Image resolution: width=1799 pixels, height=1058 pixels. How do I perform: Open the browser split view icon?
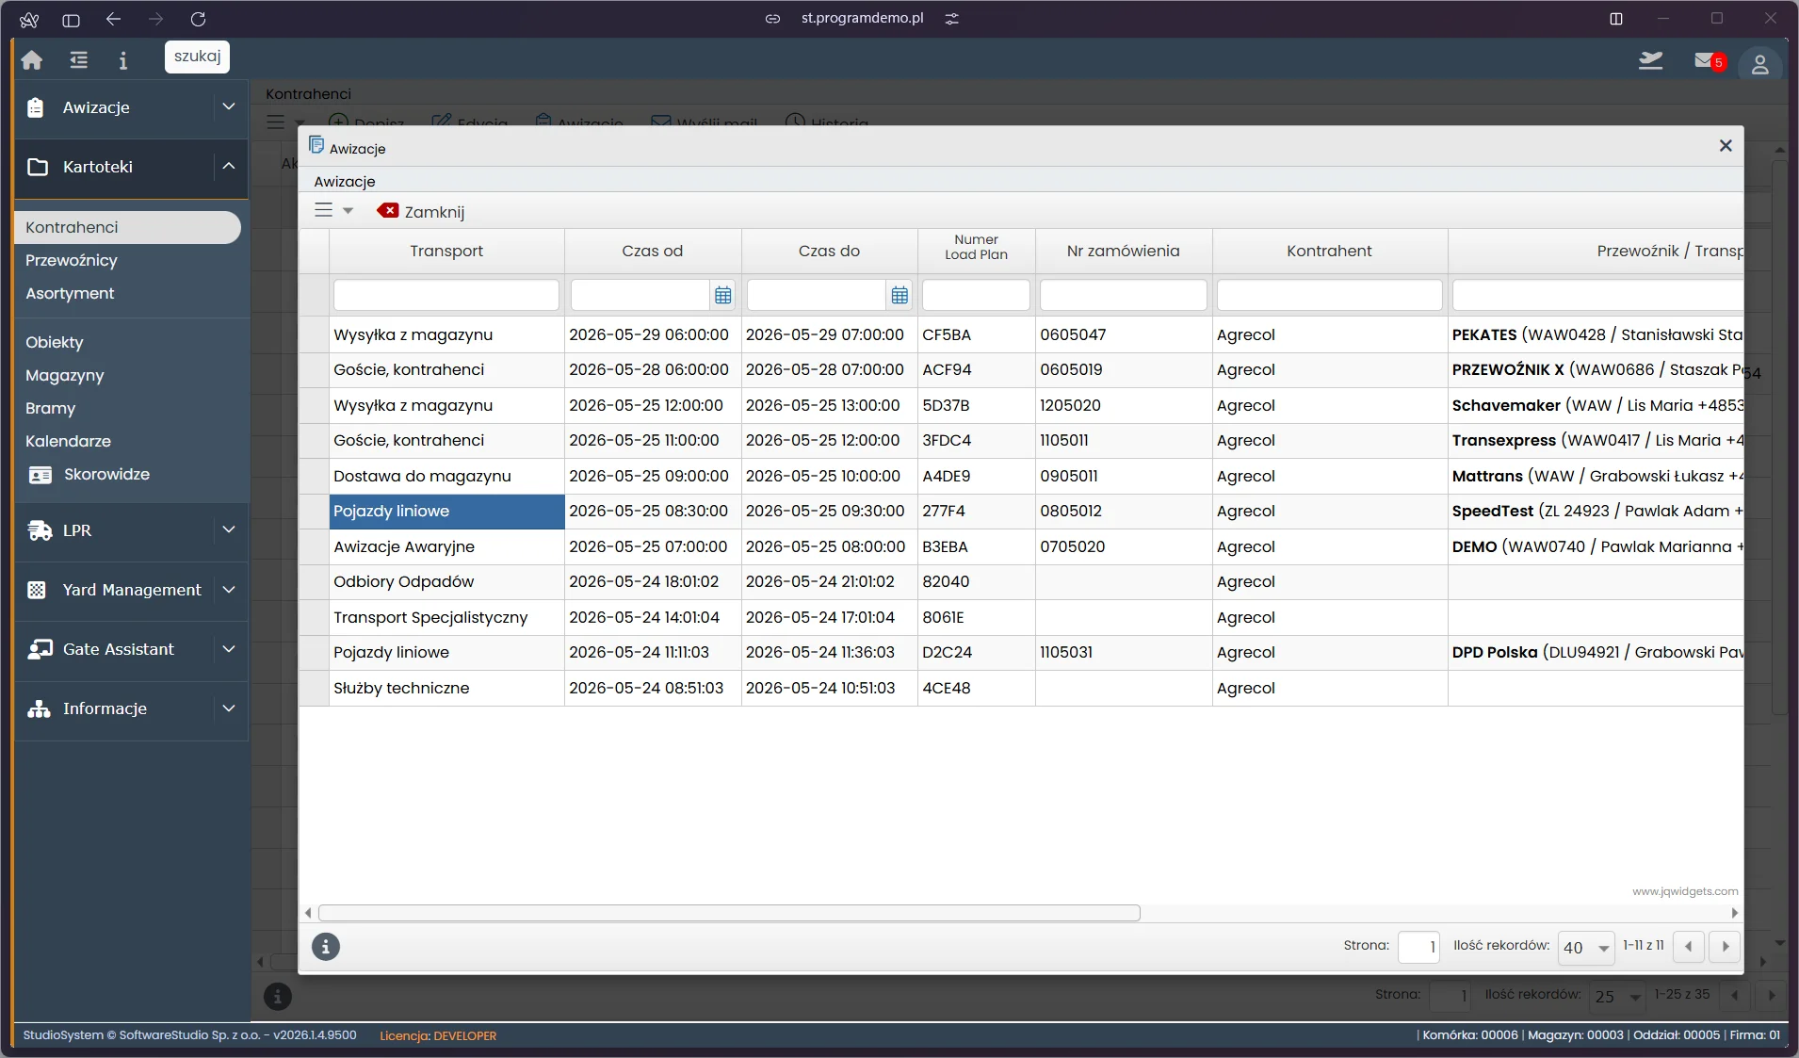point(1616,19)
